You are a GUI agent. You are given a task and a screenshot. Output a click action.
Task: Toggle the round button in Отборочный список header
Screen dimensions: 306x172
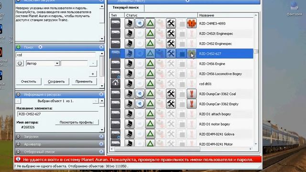tap(18, 152)
